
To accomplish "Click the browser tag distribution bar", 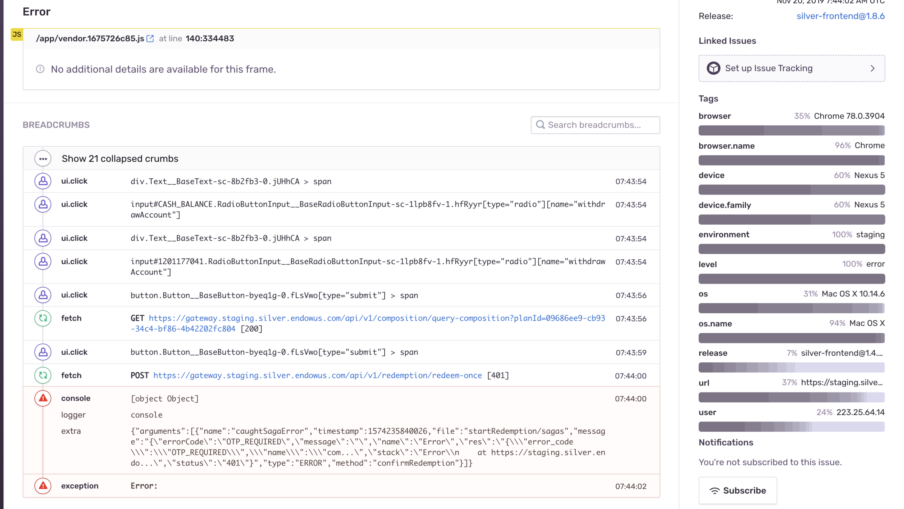I will [x=791, y=130].
